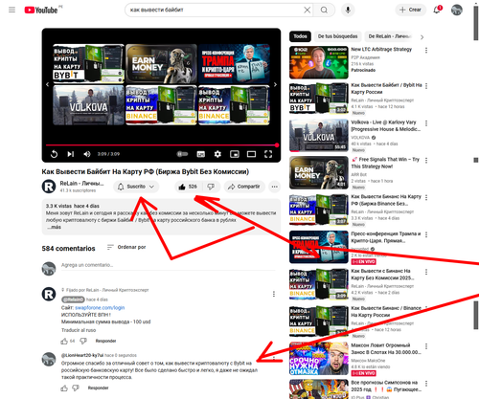Open @LionHeart20-ky7ui commenter profile
The width and height of the screenshot is (479, 399).
[x=82, y=355]
